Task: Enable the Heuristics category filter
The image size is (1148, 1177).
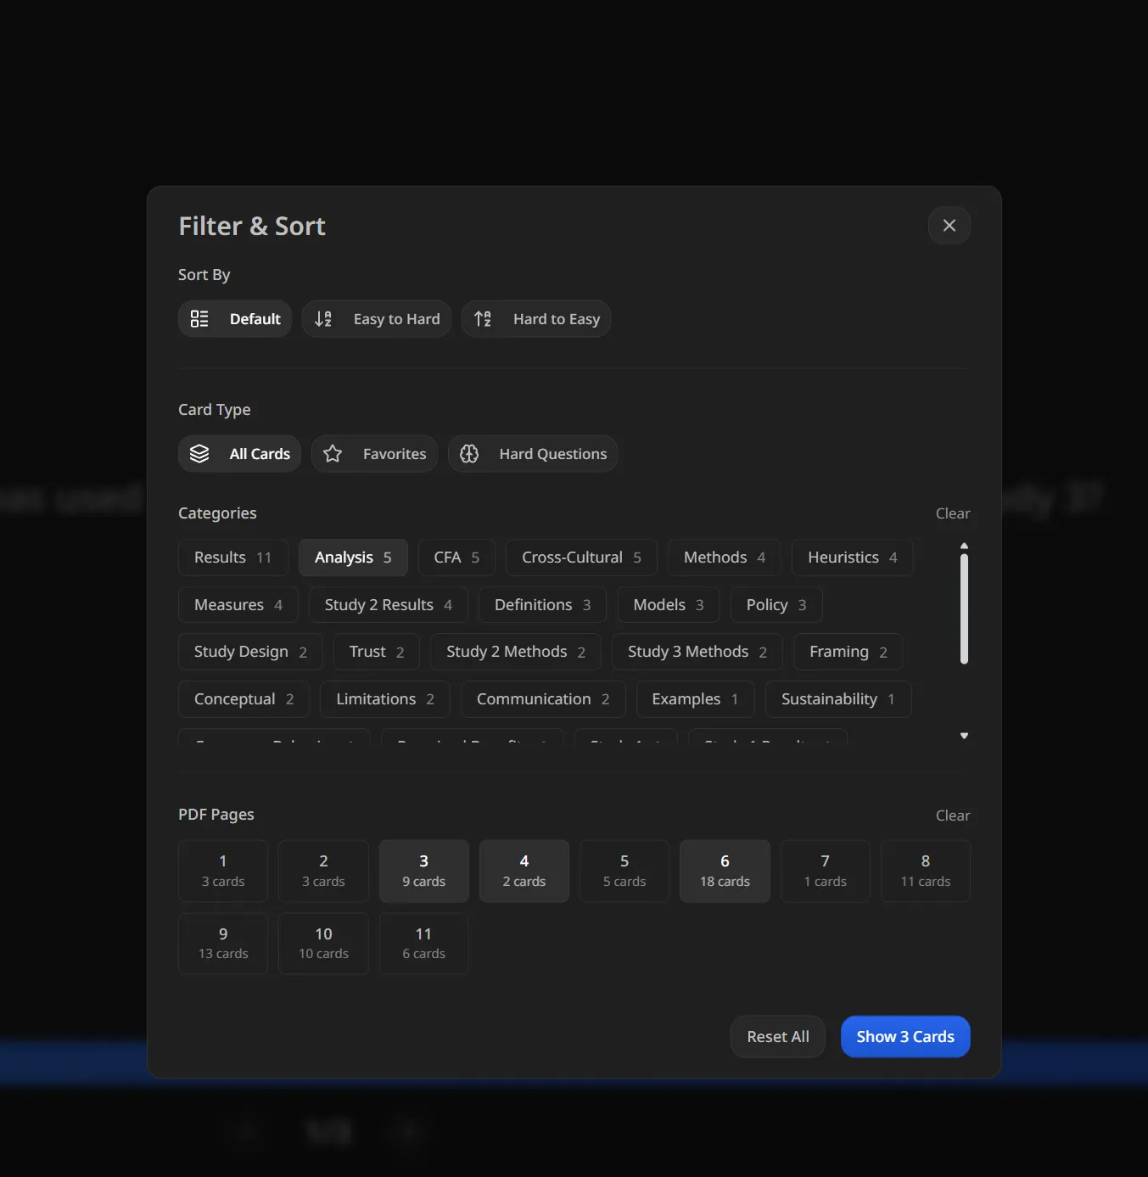Action: [x=852, y=558]
